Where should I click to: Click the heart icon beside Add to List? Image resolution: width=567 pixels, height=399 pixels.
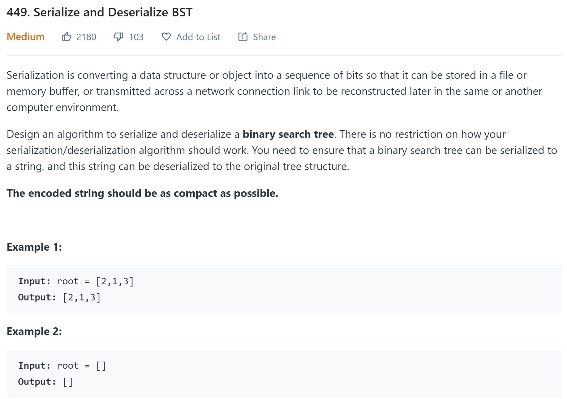166,37
